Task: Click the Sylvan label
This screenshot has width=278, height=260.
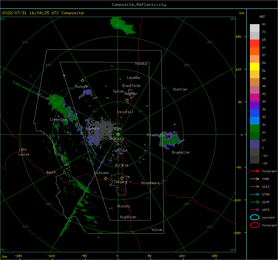Action: [118, 91]
